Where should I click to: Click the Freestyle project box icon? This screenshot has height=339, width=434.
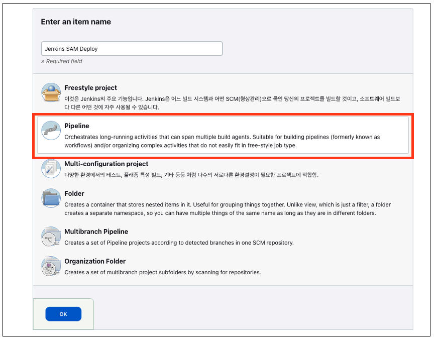point(51,92)
